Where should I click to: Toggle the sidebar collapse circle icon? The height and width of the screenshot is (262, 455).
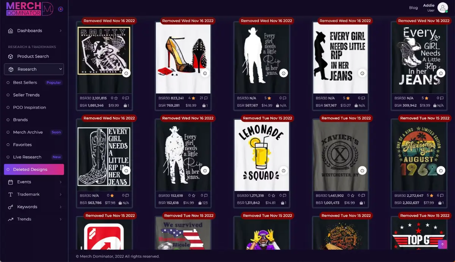click(x=61, y=9)
